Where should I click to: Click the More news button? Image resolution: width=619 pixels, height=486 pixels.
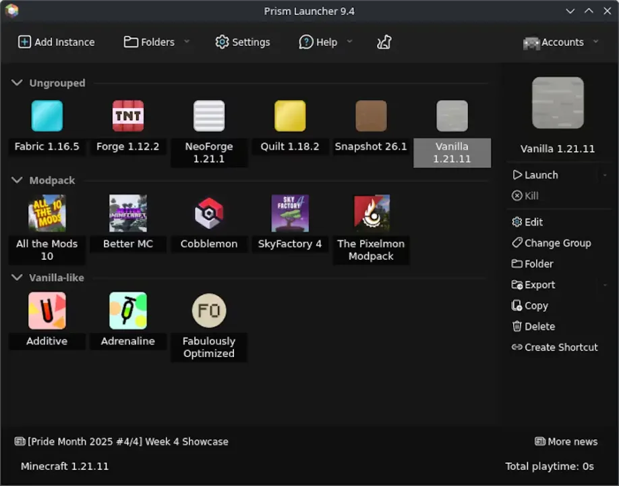click(566, 441)
